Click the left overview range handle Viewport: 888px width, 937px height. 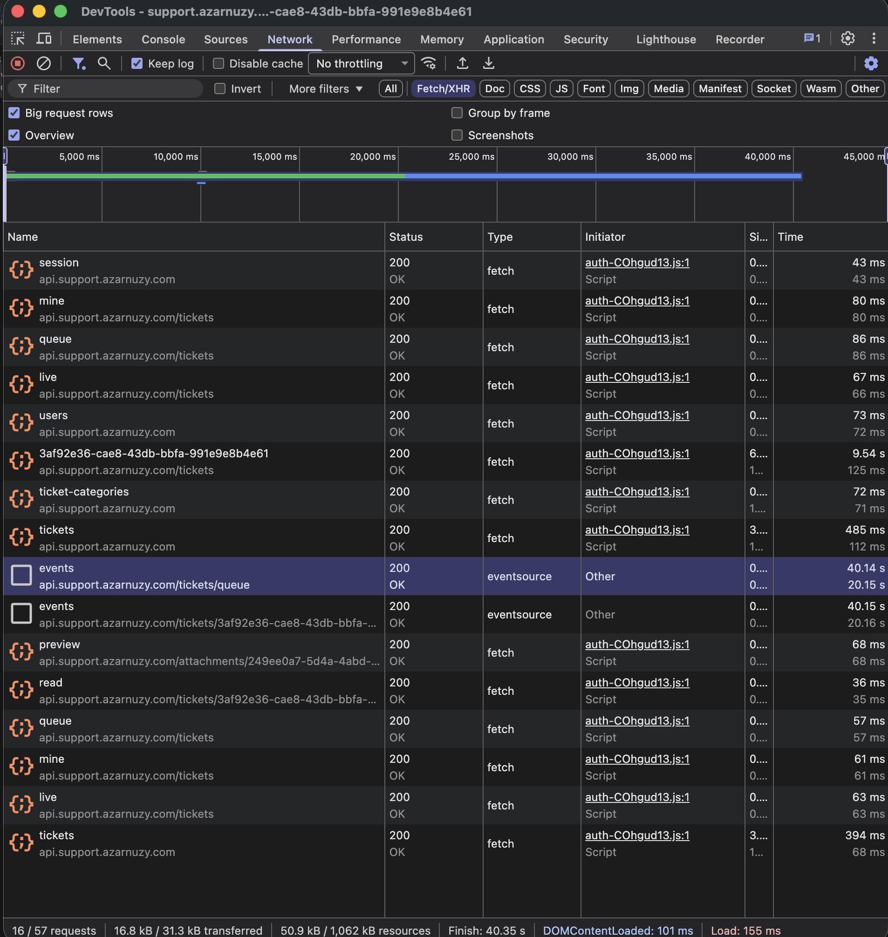pos(5,156)
